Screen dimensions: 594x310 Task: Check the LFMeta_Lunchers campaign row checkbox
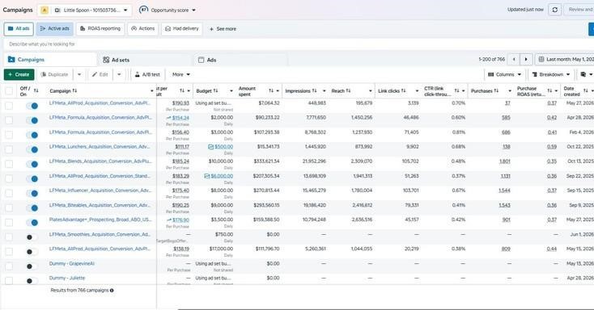tap(9, 149)
